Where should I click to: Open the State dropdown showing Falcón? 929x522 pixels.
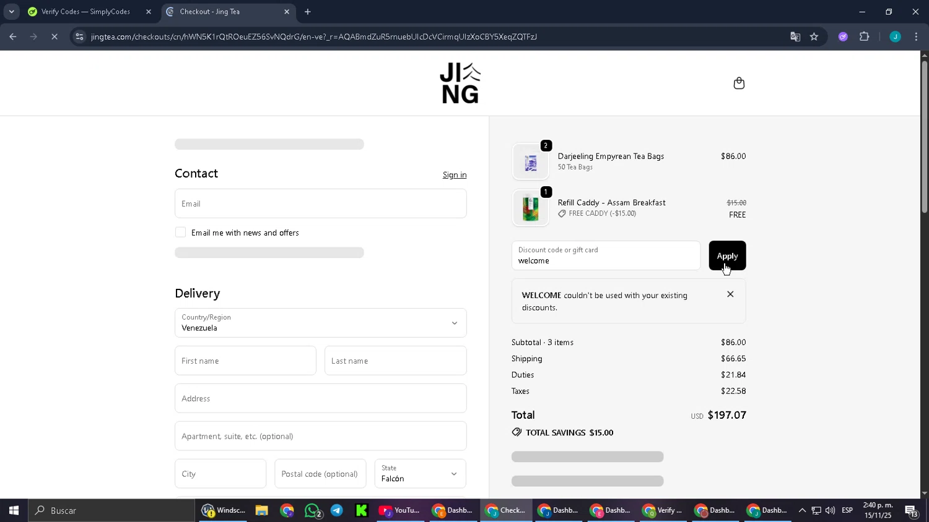click(420, 474)
